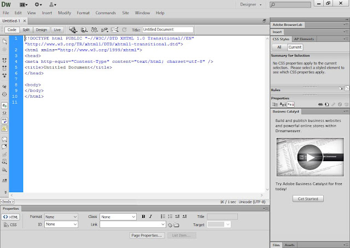Click the Recent Snippets icon
This screenshot has height=248, width=350.
4,162
